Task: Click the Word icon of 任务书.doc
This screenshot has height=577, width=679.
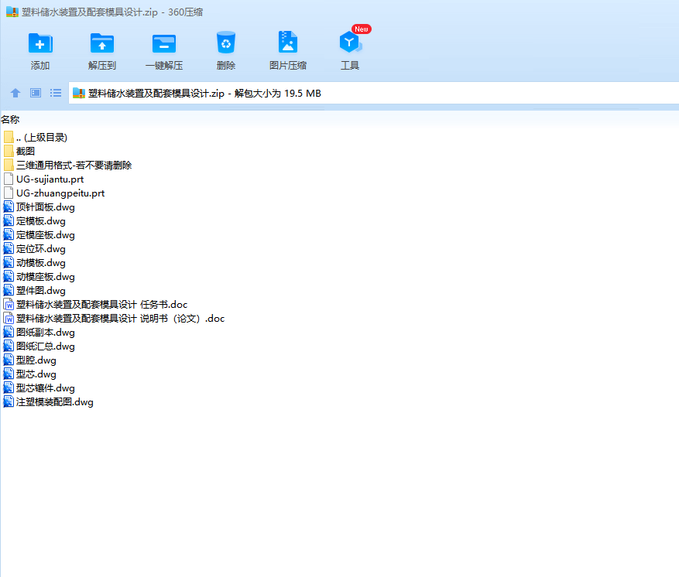Action: pos(9,305)
